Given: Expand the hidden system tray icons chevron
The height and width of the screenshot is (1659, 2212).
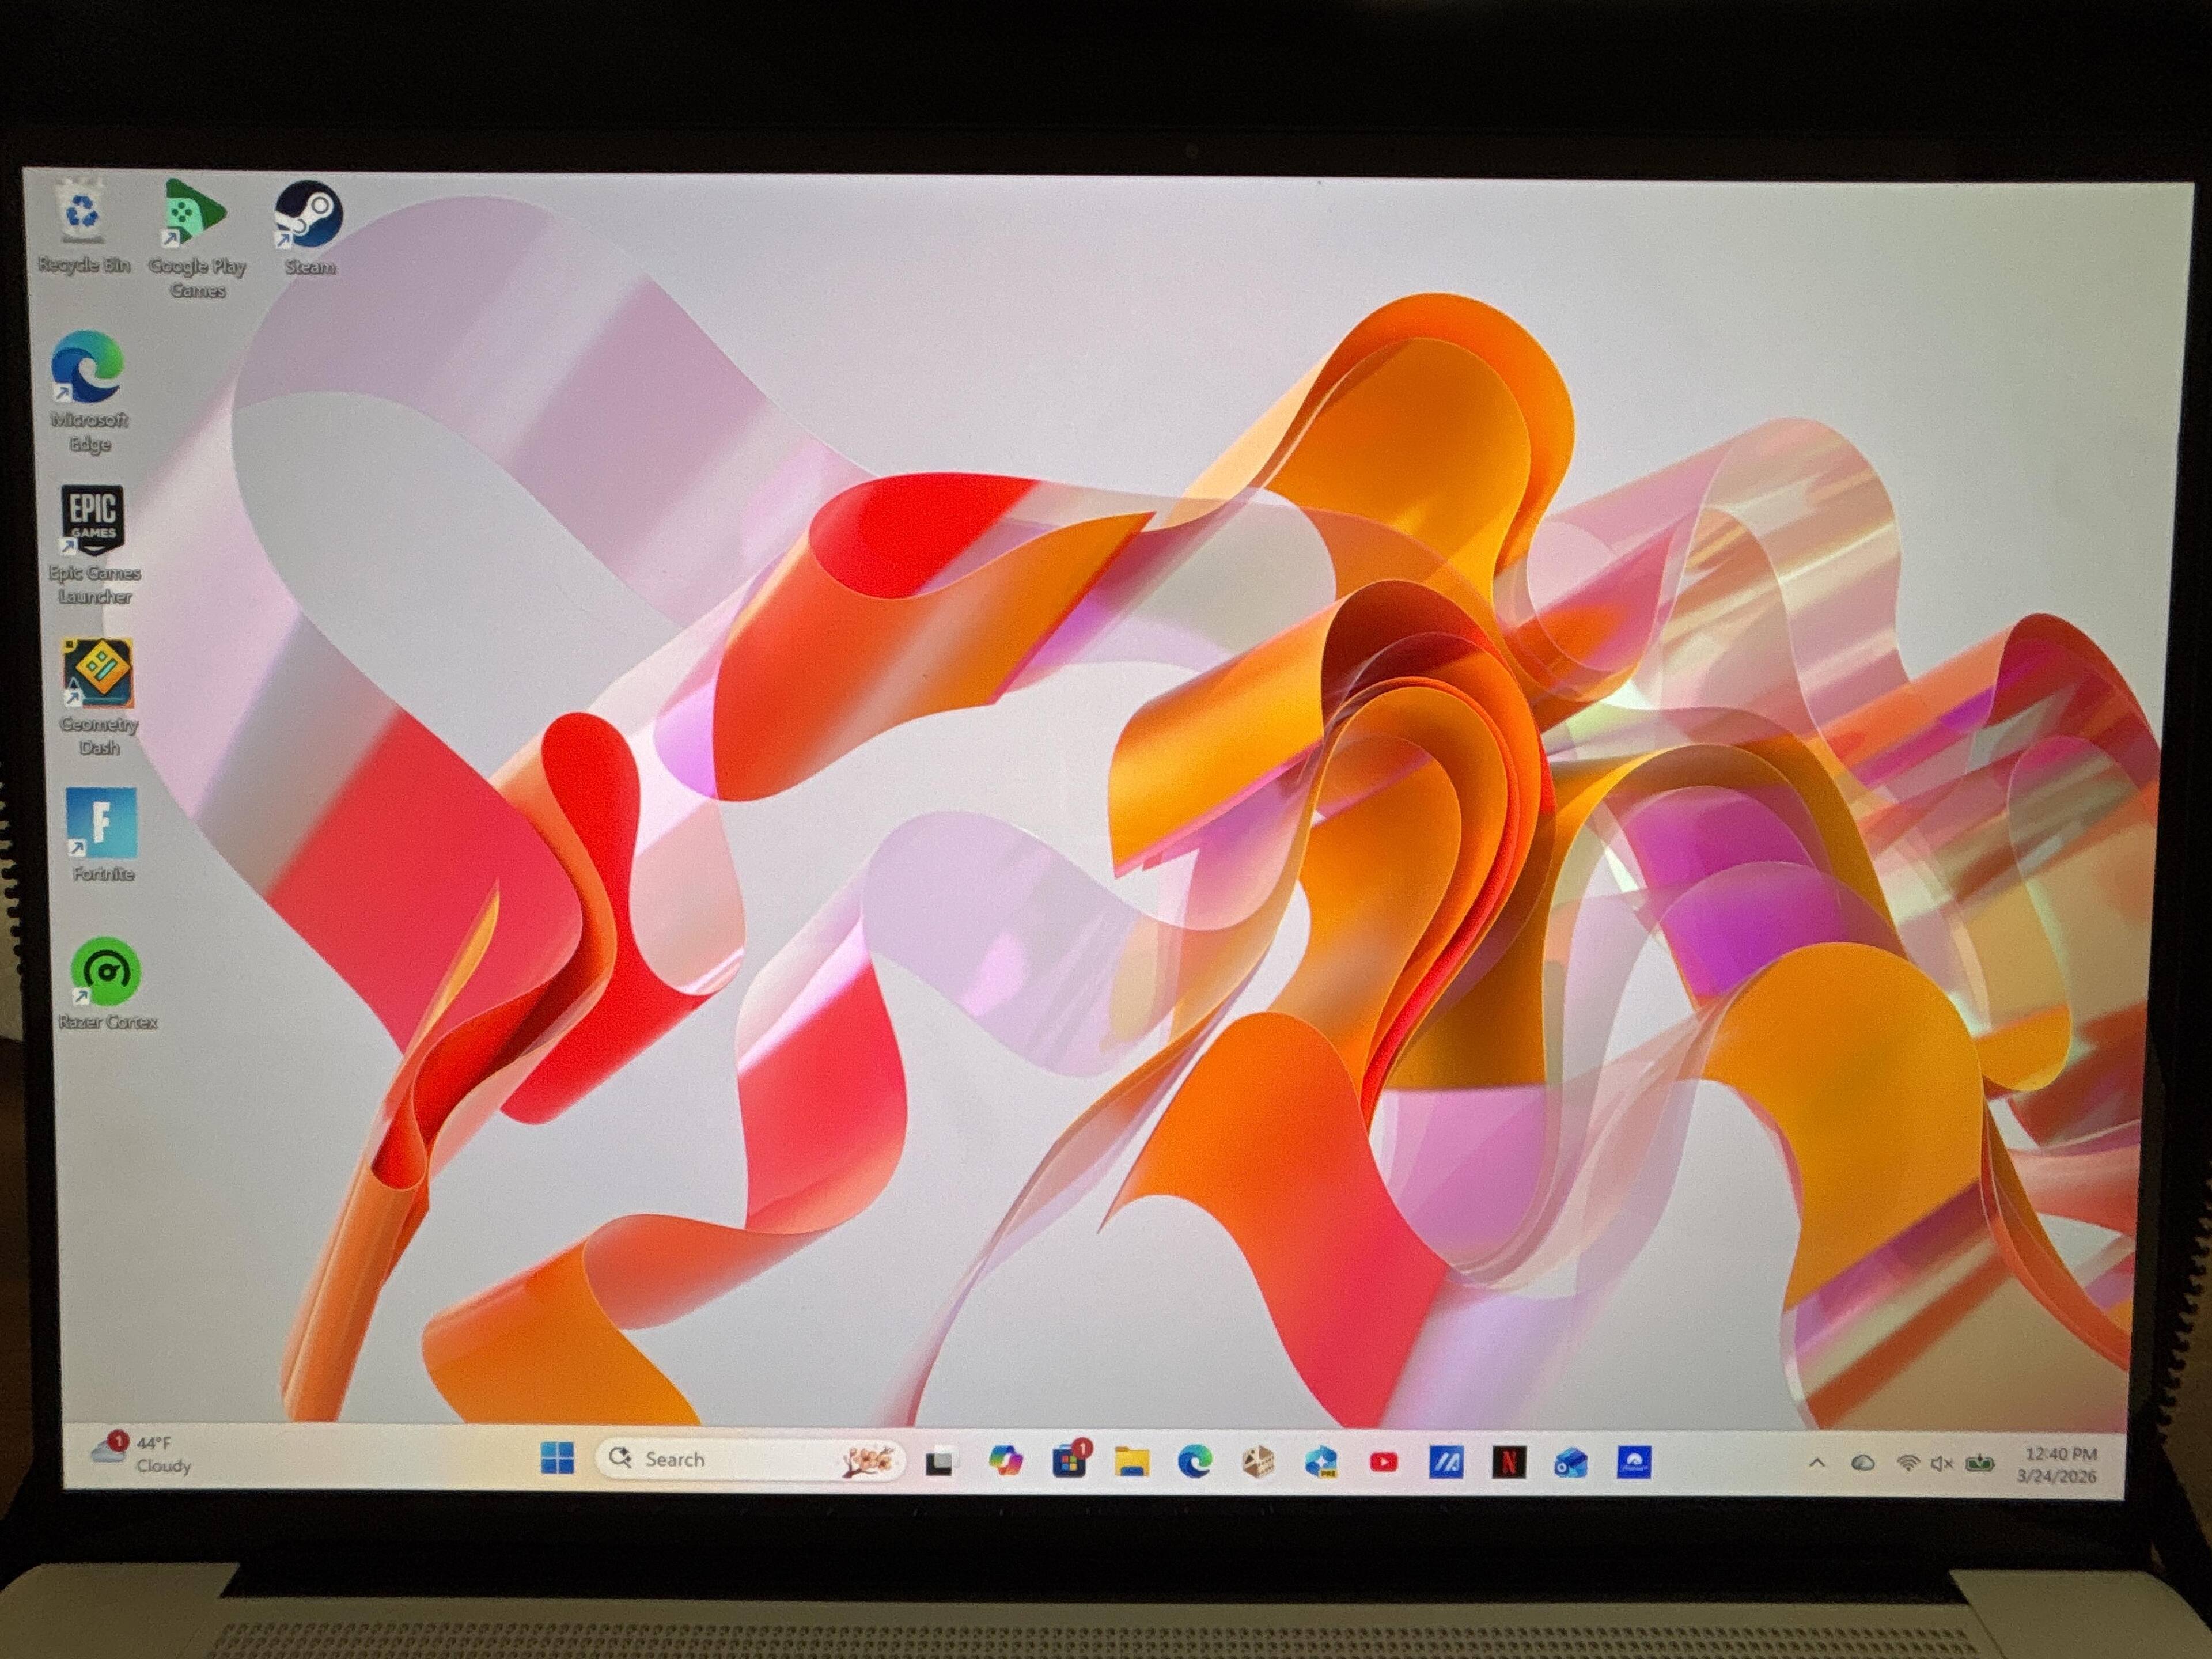Looking at the screenshot, I should pyautogui.click(x=1817, y=1463).
